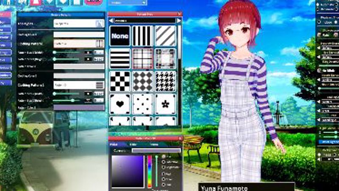
Task: Choose the diamond argyle pattern
Action: tap(143, 81)
